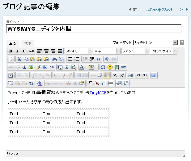This screenshot has width=191, height=161.
Task: Open find and replace icon
Action: 62,59
